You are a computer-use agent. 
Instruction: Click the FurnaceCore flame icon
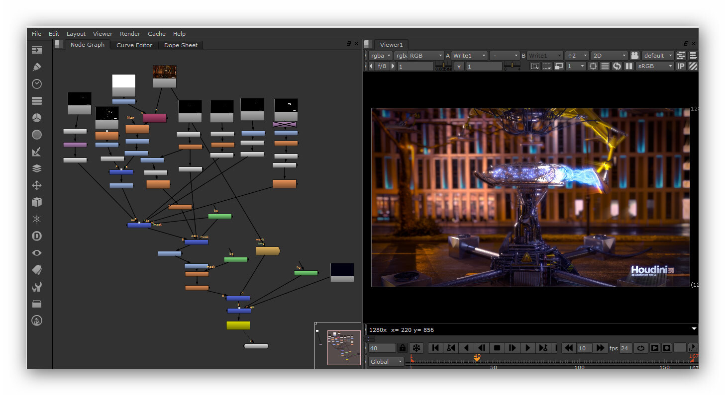36,320
